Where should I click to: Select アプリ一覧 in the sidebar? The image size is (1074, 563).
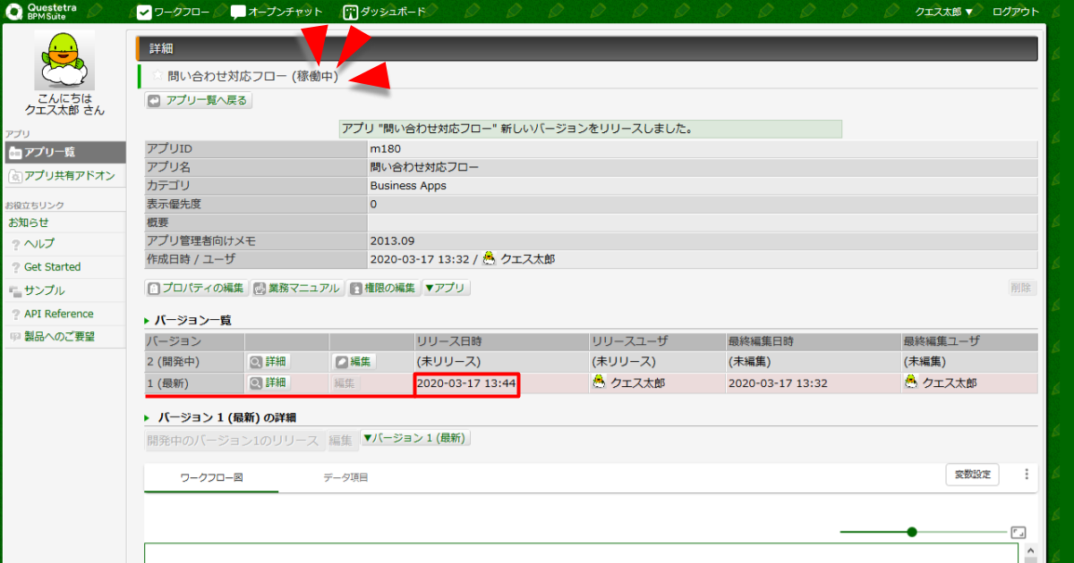click(64, 153)
